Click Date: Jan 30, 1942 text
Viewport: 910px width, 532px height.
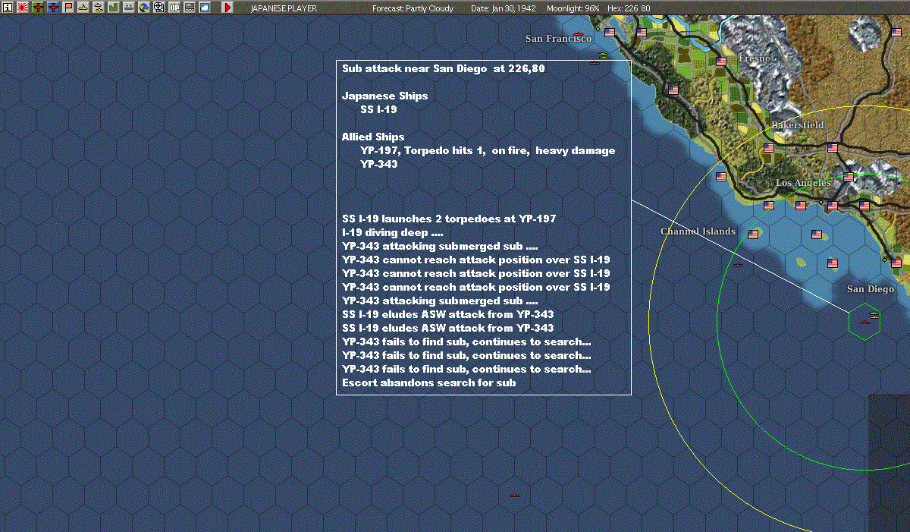(x=504, y=8)
